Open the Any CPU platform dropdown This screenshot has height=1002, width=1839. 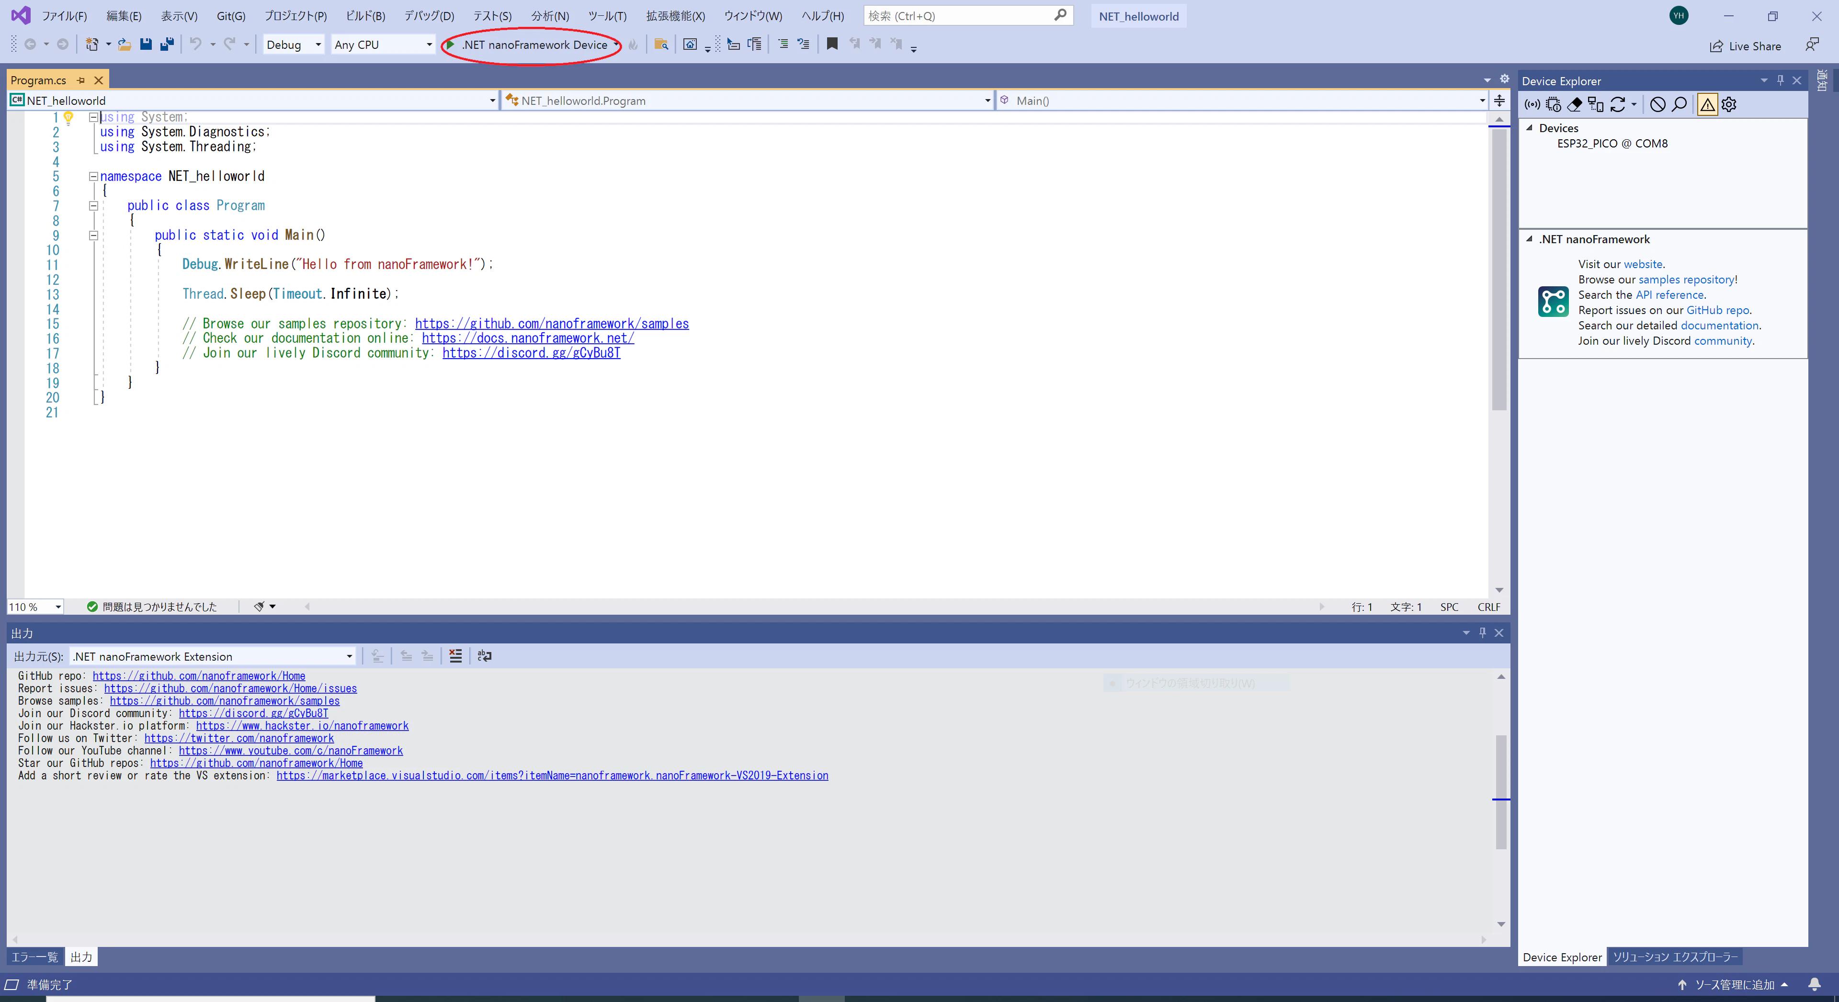click(383, 44)
